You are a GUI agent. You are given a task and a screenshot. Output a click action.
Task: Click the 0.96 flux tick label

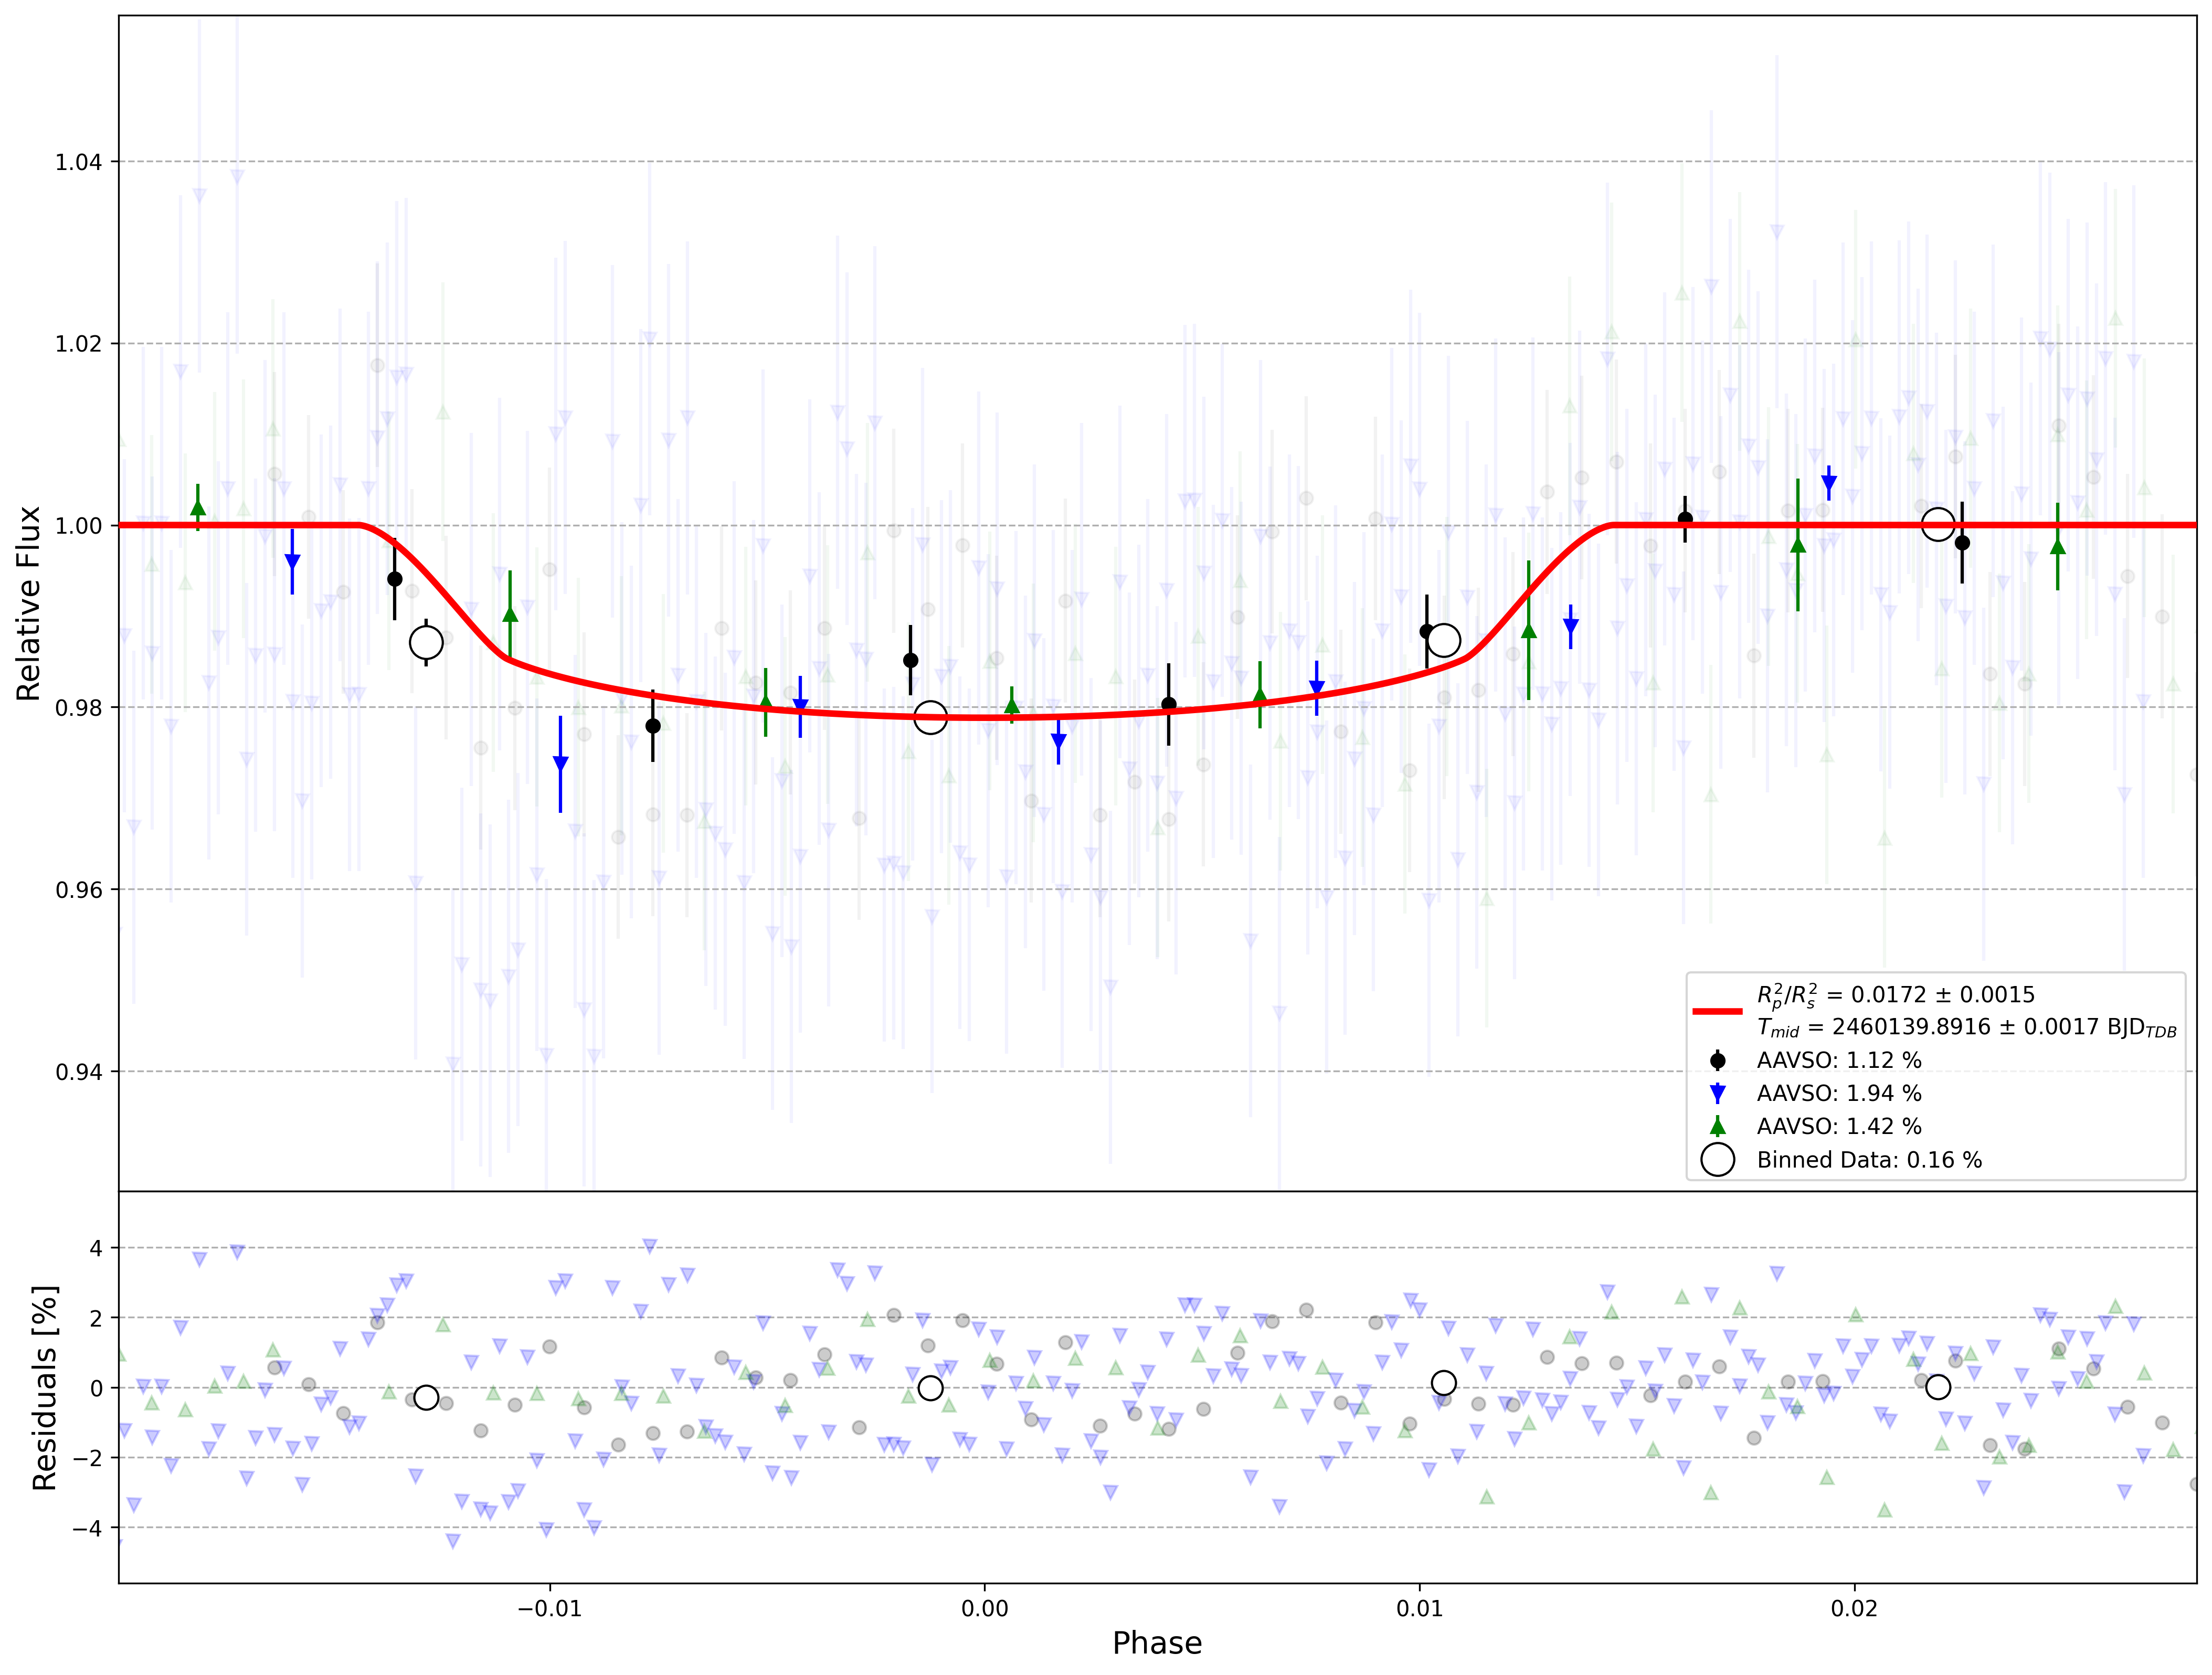79,890
